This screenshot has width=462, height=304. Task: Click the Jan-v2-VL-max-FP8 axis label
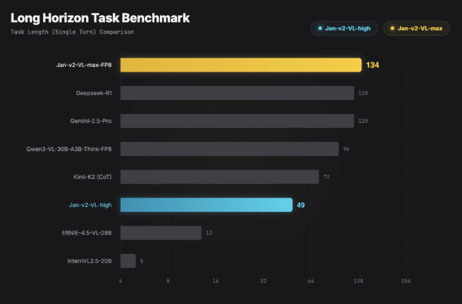83,66
